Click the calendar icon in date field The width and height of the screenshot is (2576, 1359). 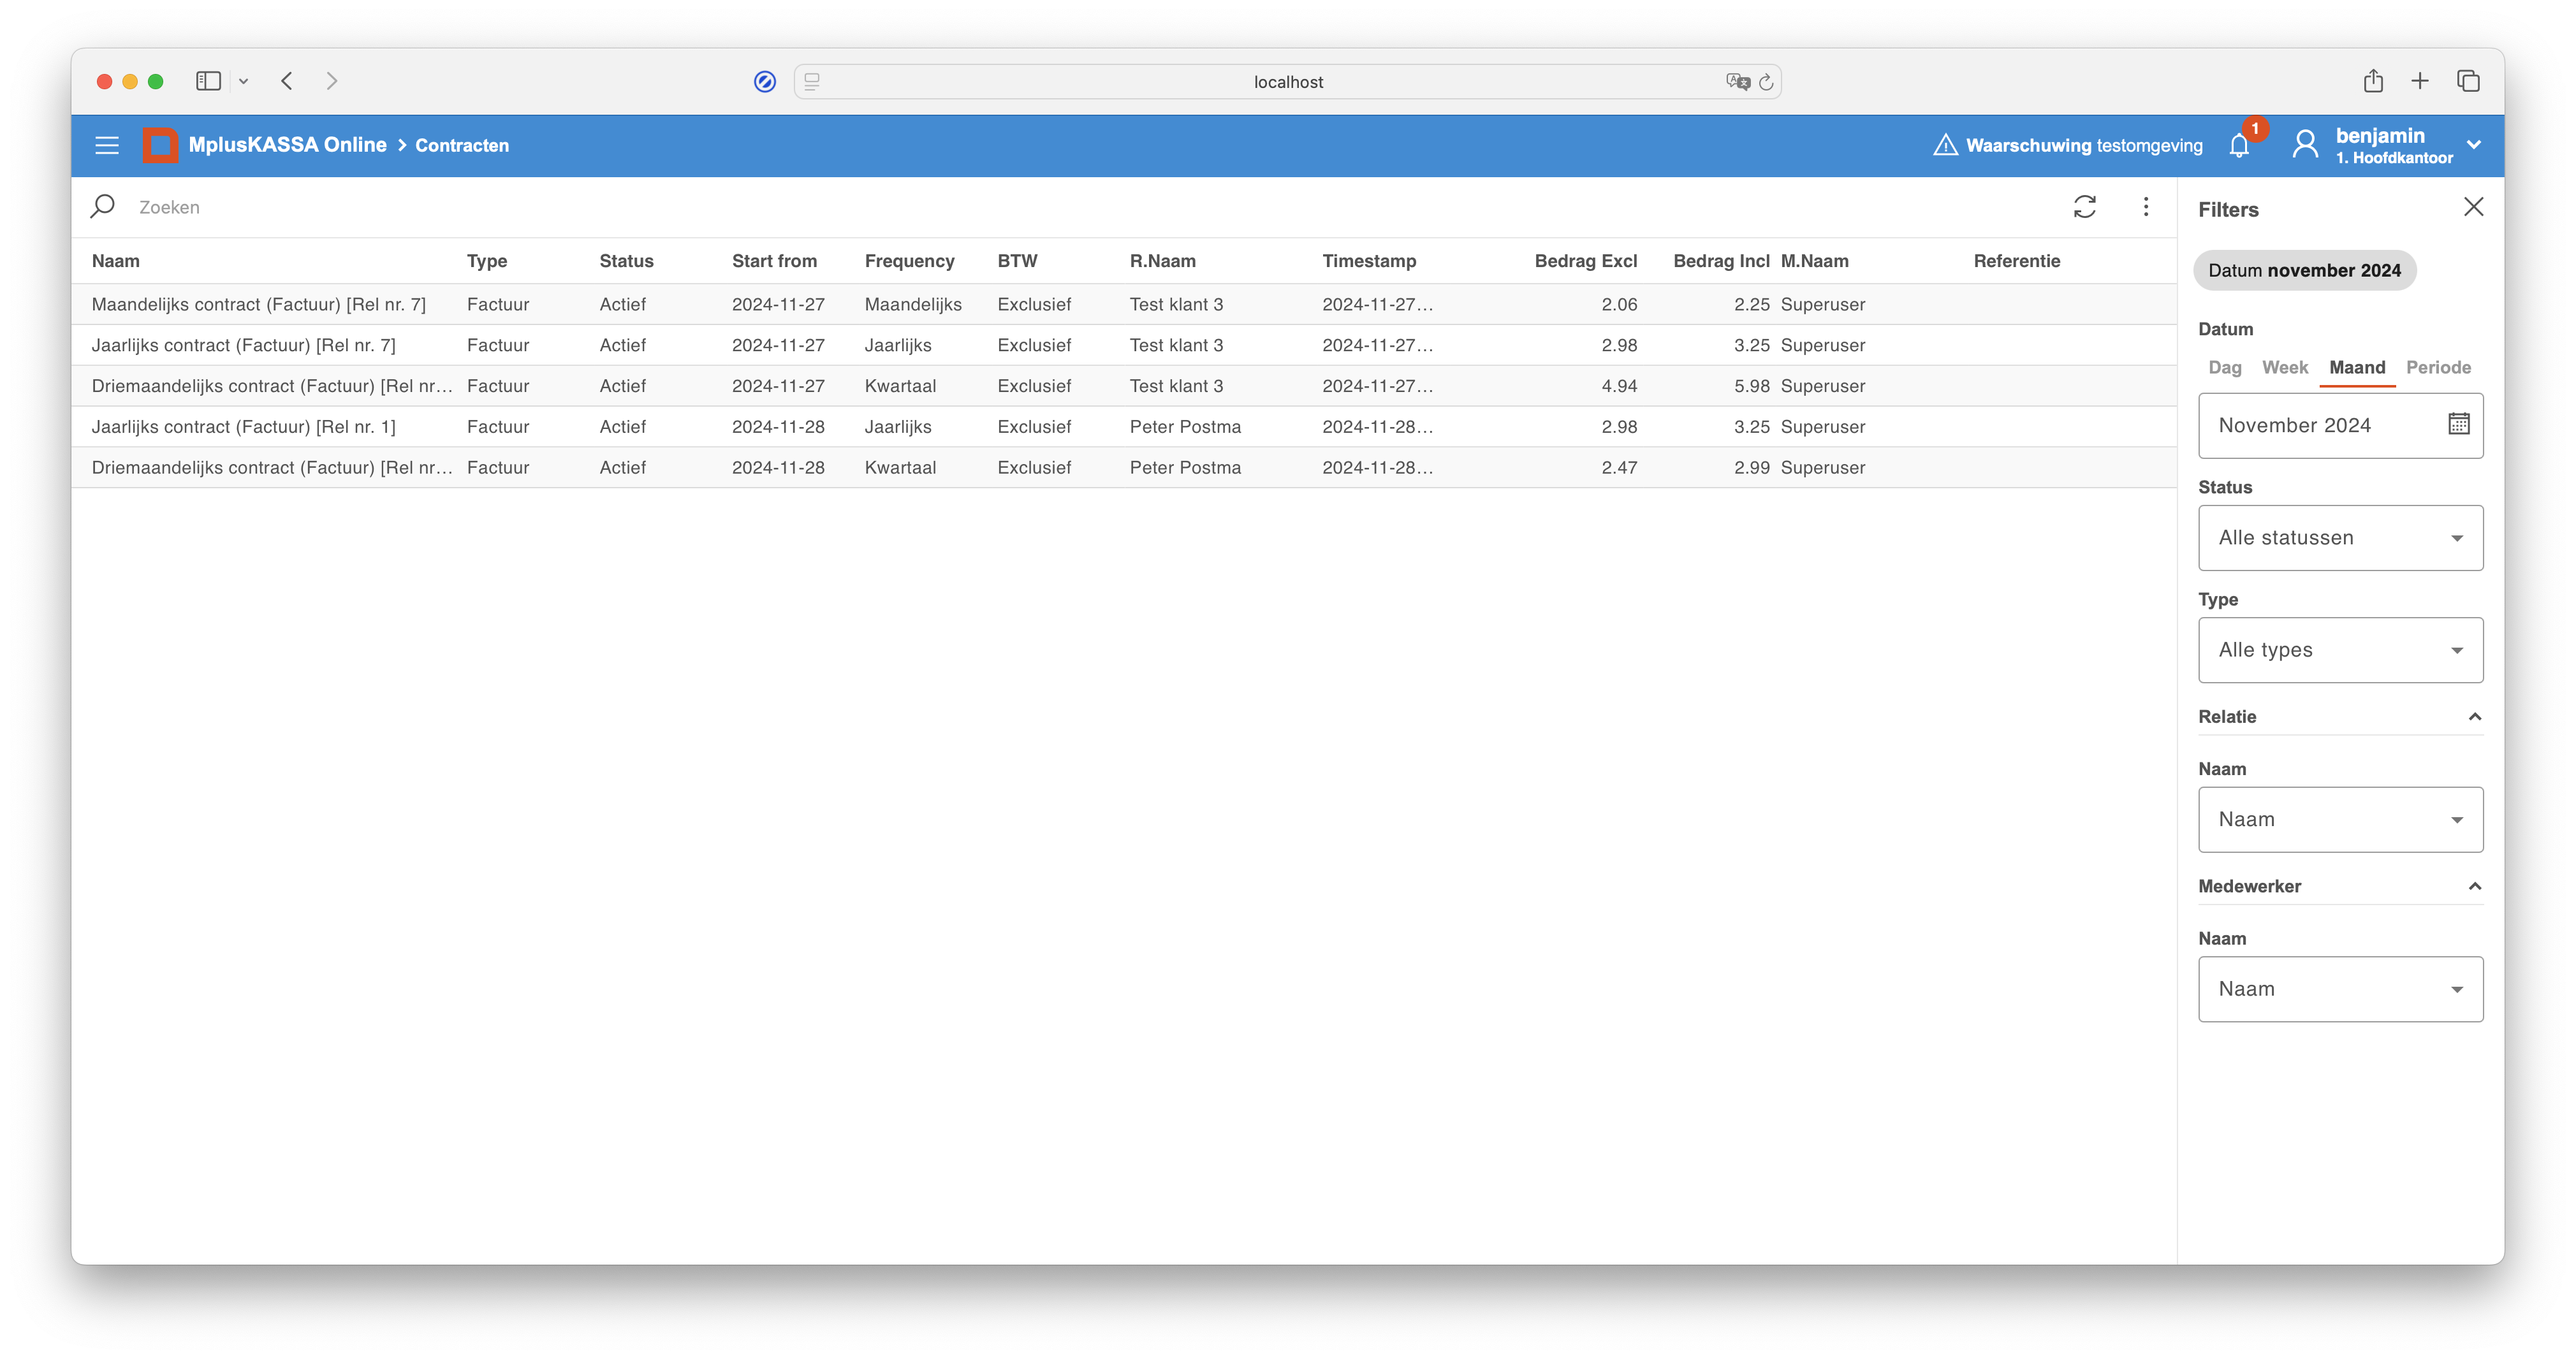[2459, 425]
